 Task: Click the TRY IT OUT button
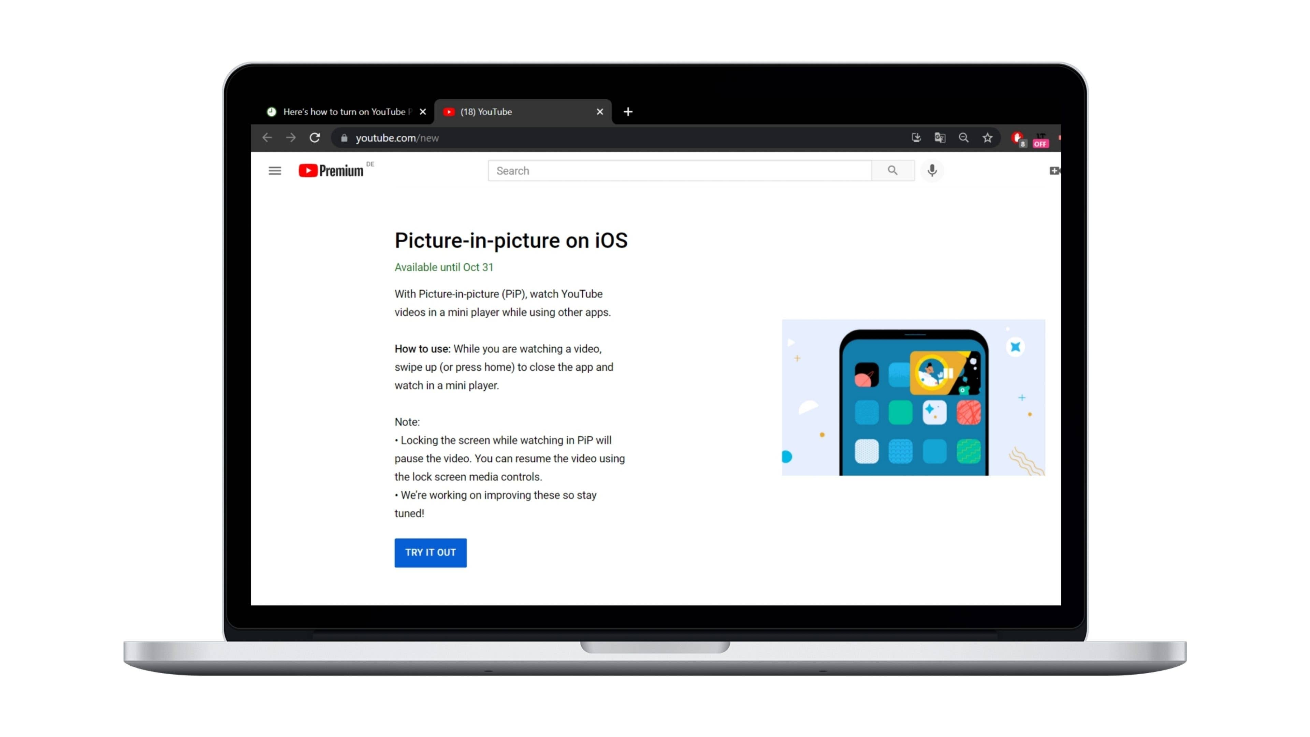[430, 552]
